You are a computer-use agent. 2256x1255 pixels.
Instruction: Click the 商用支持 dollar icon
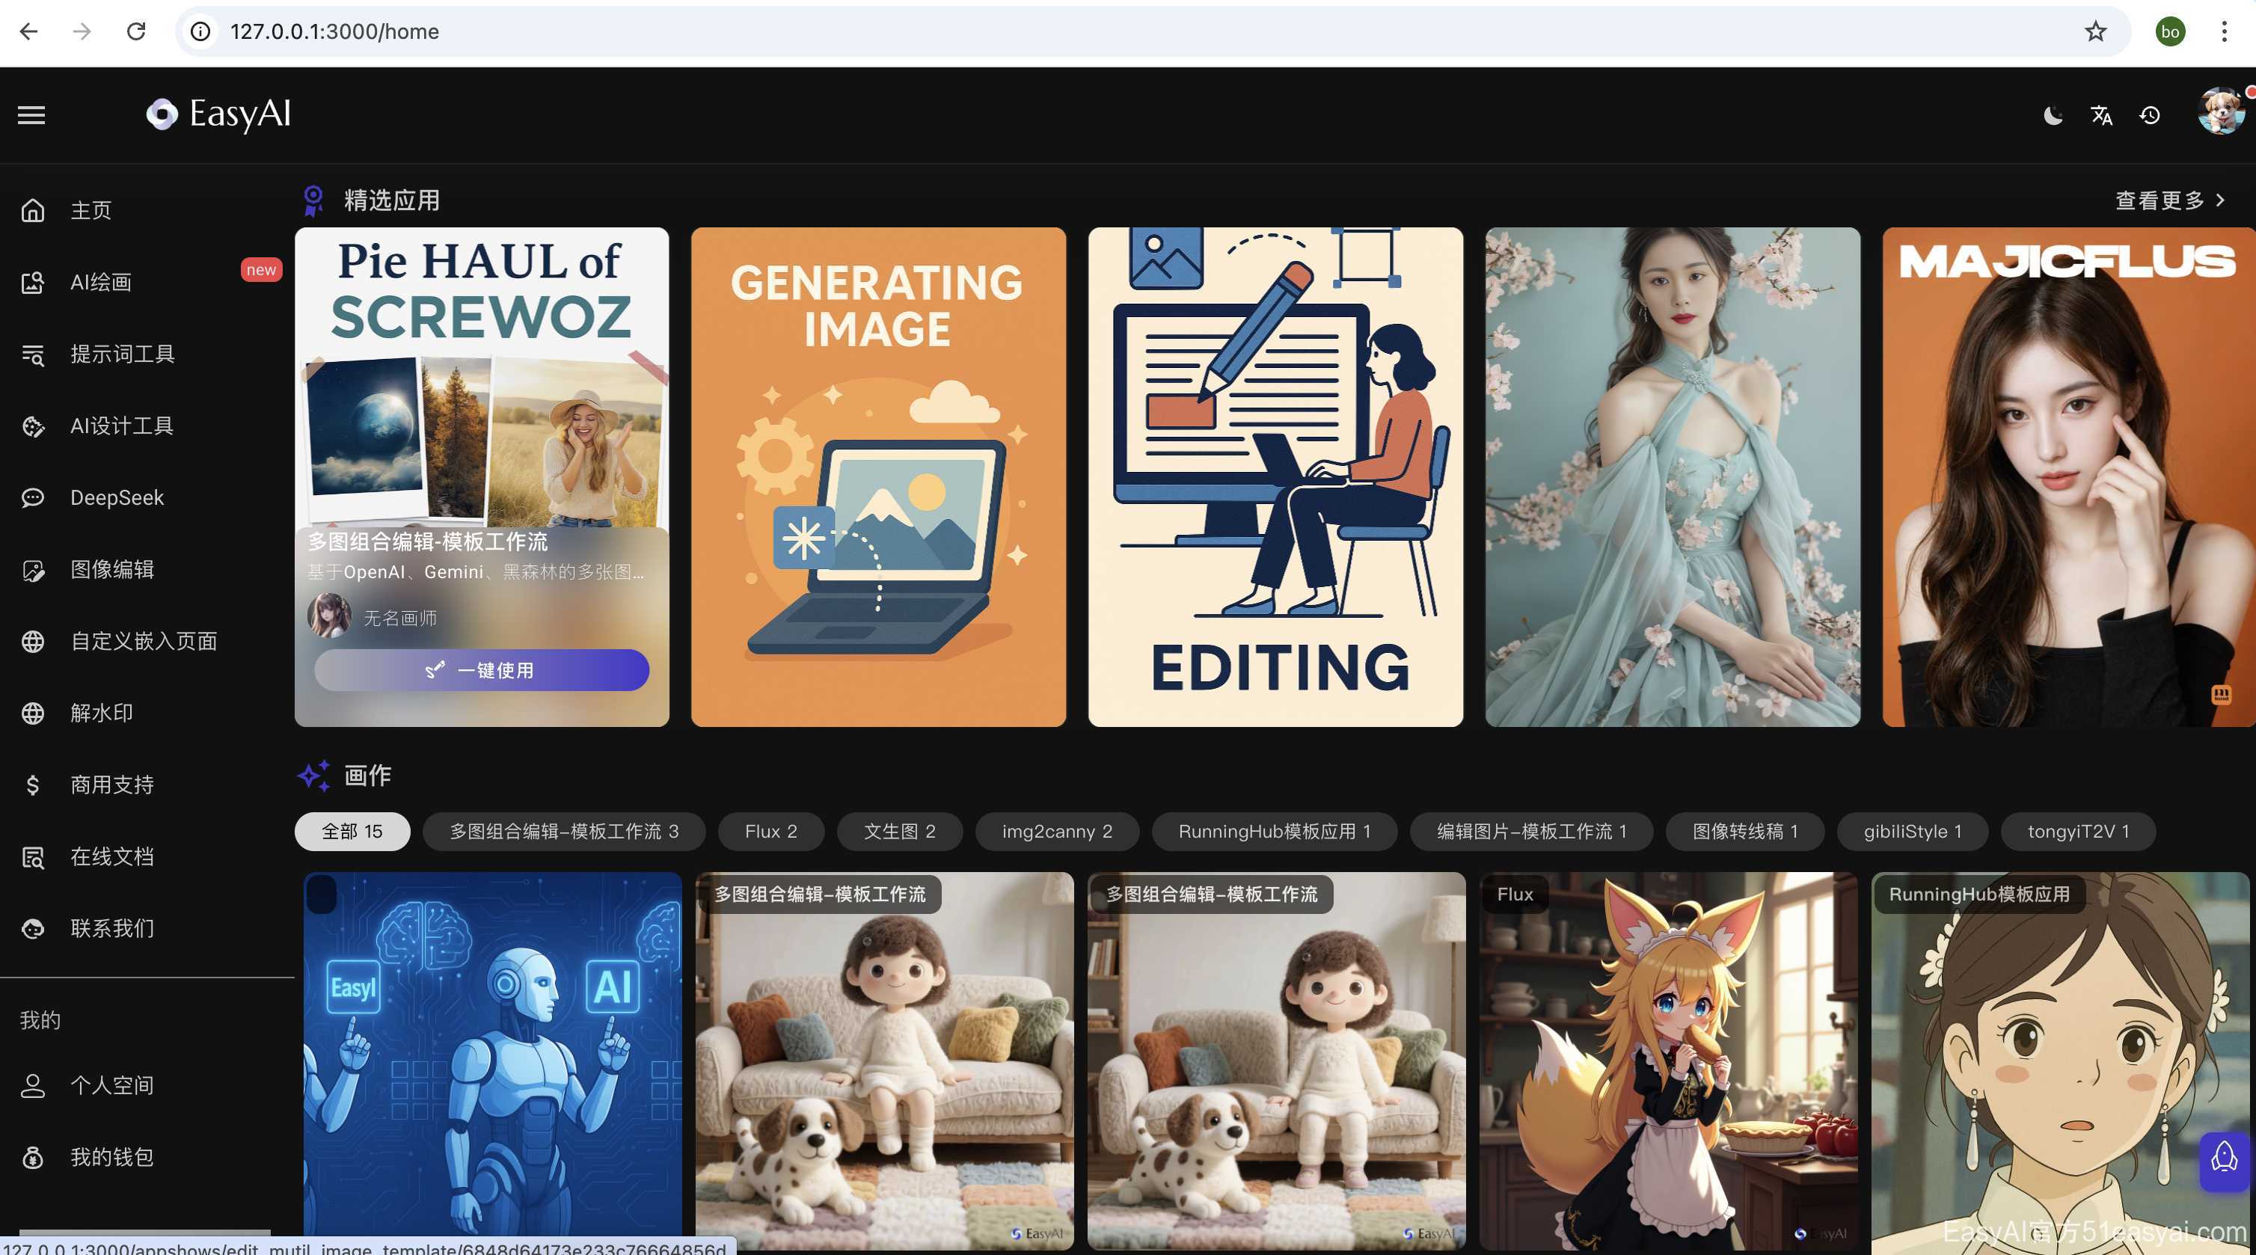point(33,785)
